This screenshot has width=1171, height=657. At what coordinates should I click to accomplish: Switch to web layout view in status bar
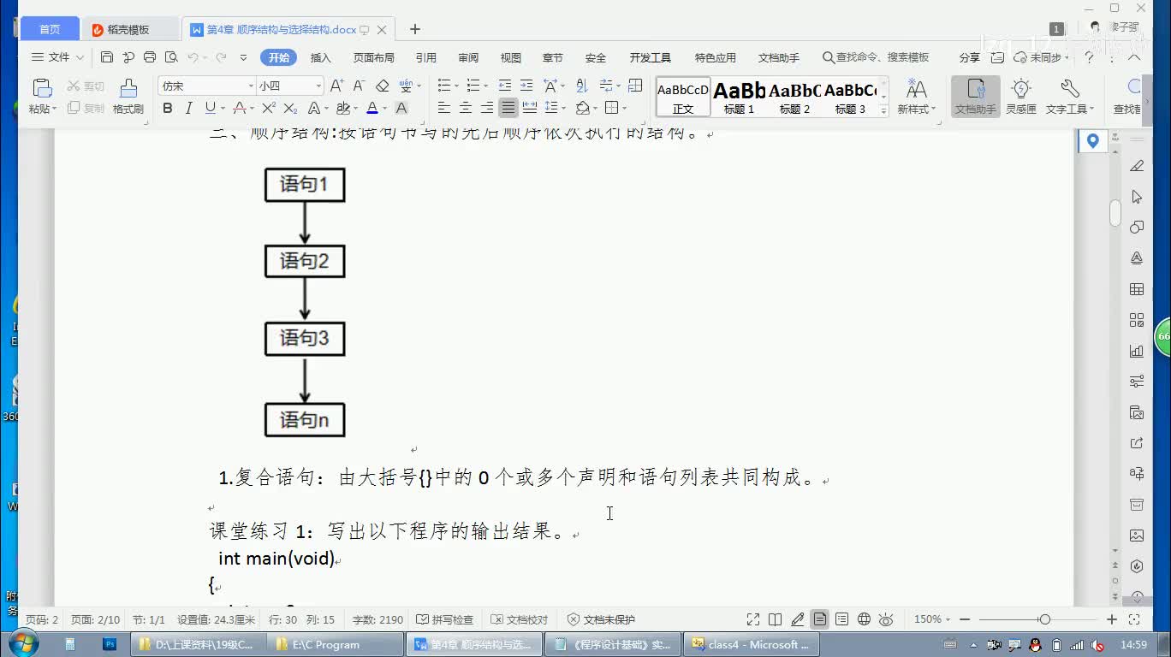point(864,619)
